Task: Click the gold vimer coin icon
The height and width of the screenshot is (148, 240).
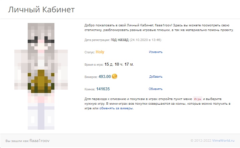Action: click(114, 76)
